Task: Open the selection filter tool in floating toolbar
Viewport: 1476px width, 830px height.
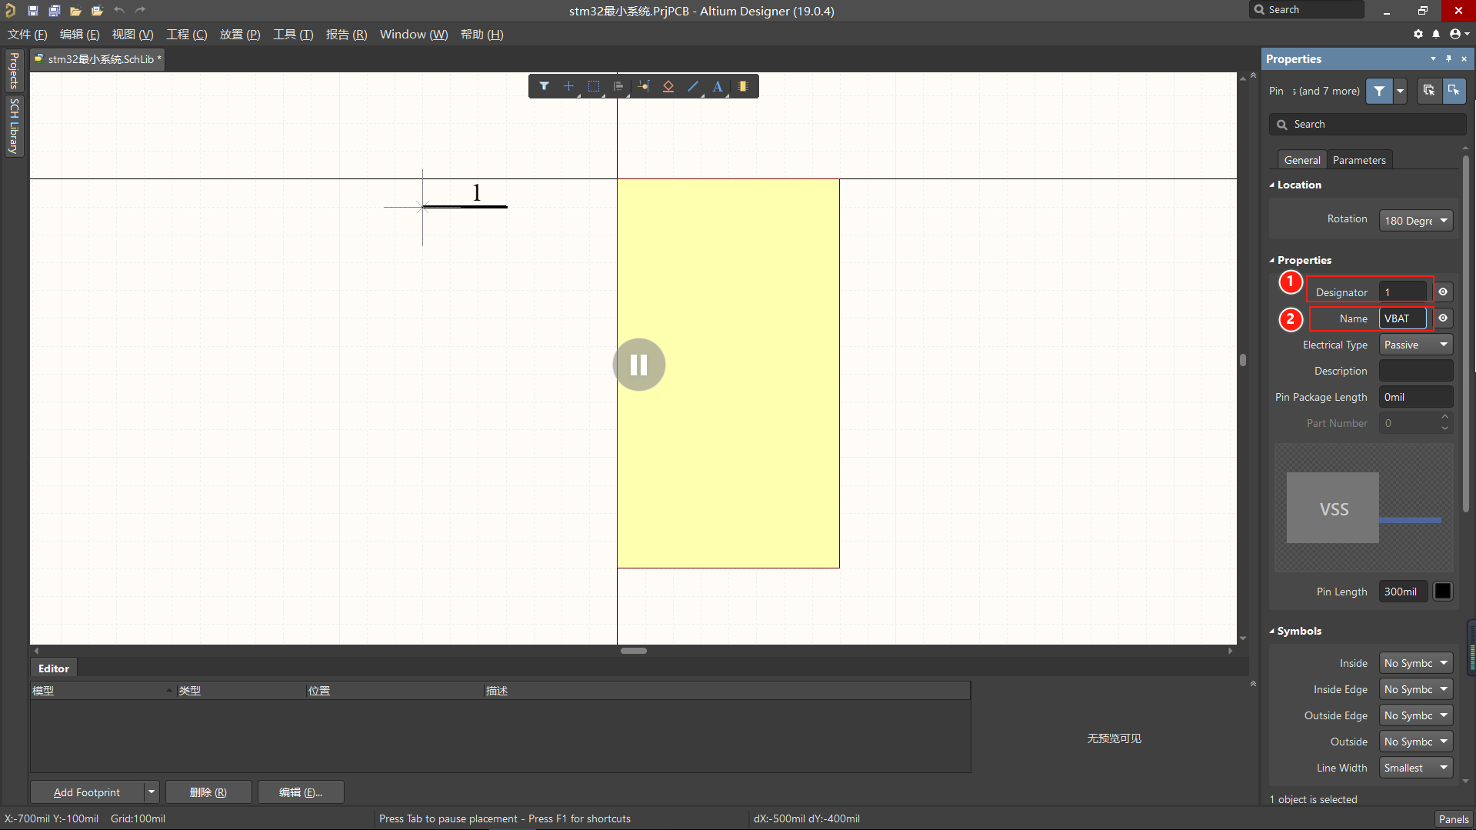Action: (544, 86)
